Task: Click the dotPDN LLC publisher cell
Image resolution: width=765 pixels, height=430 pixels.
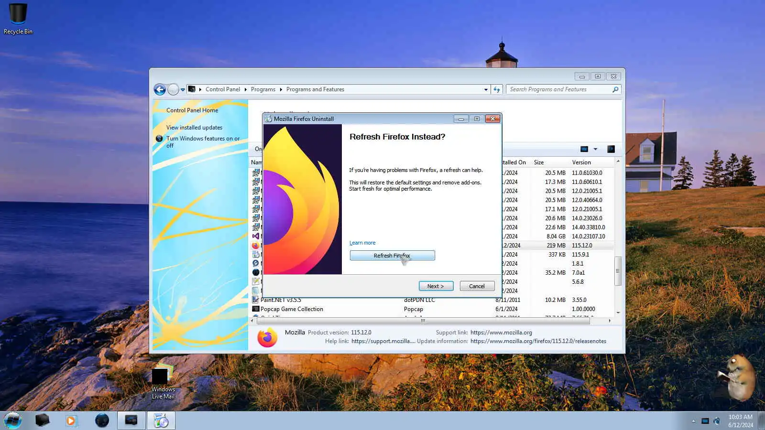Action: [419, 300]
